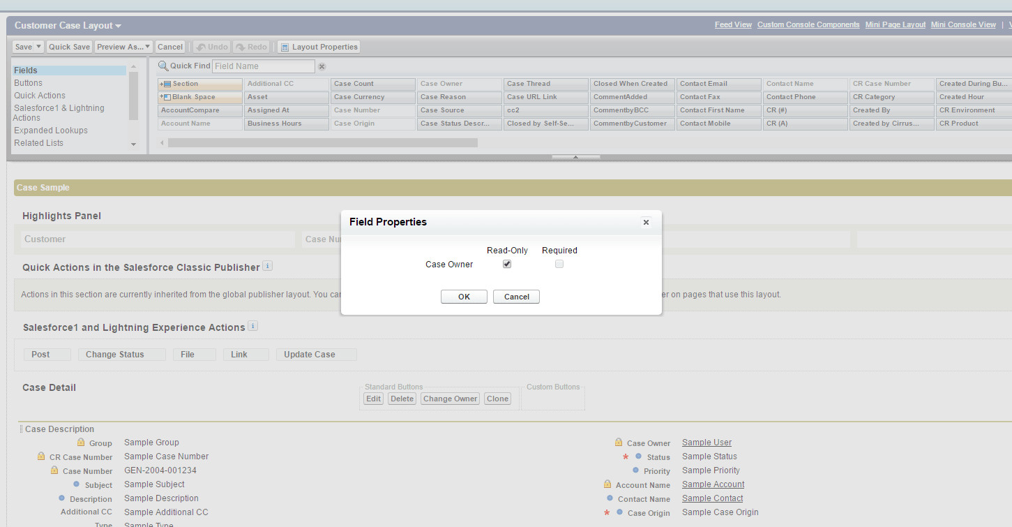This screenshot has width=1012, height=527.
Task: Open Custom Console Components link
Action: [808, 24]
